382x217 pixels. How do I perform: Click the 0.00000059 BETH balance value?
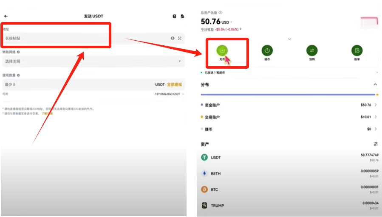coord(370,171)
